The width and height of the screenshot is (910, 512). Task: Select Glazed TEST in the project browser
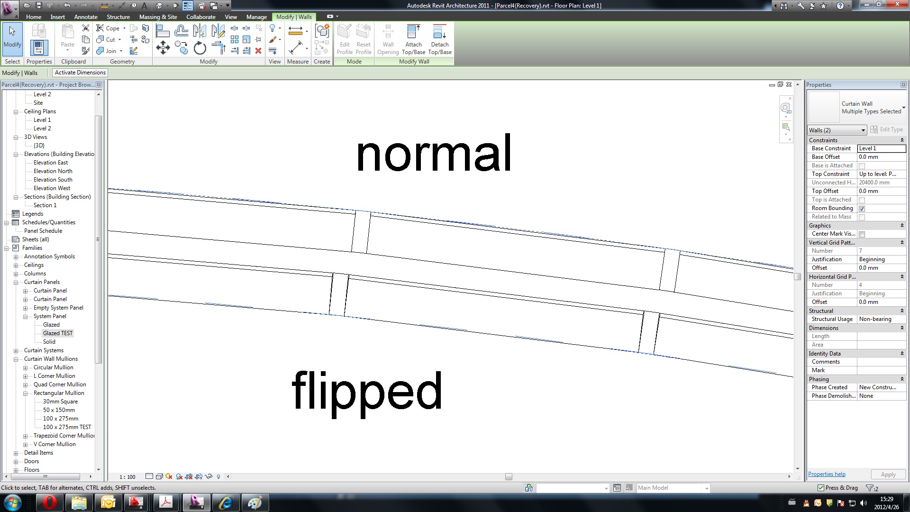(x=58, y=333)
